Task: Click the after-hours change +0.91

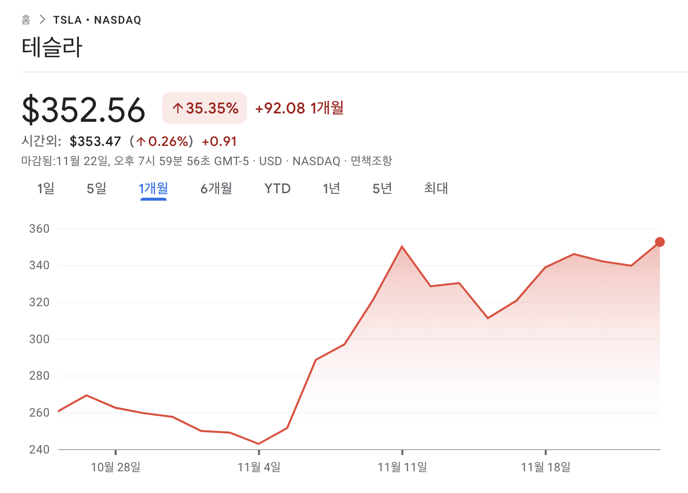Action: point(219,141)
